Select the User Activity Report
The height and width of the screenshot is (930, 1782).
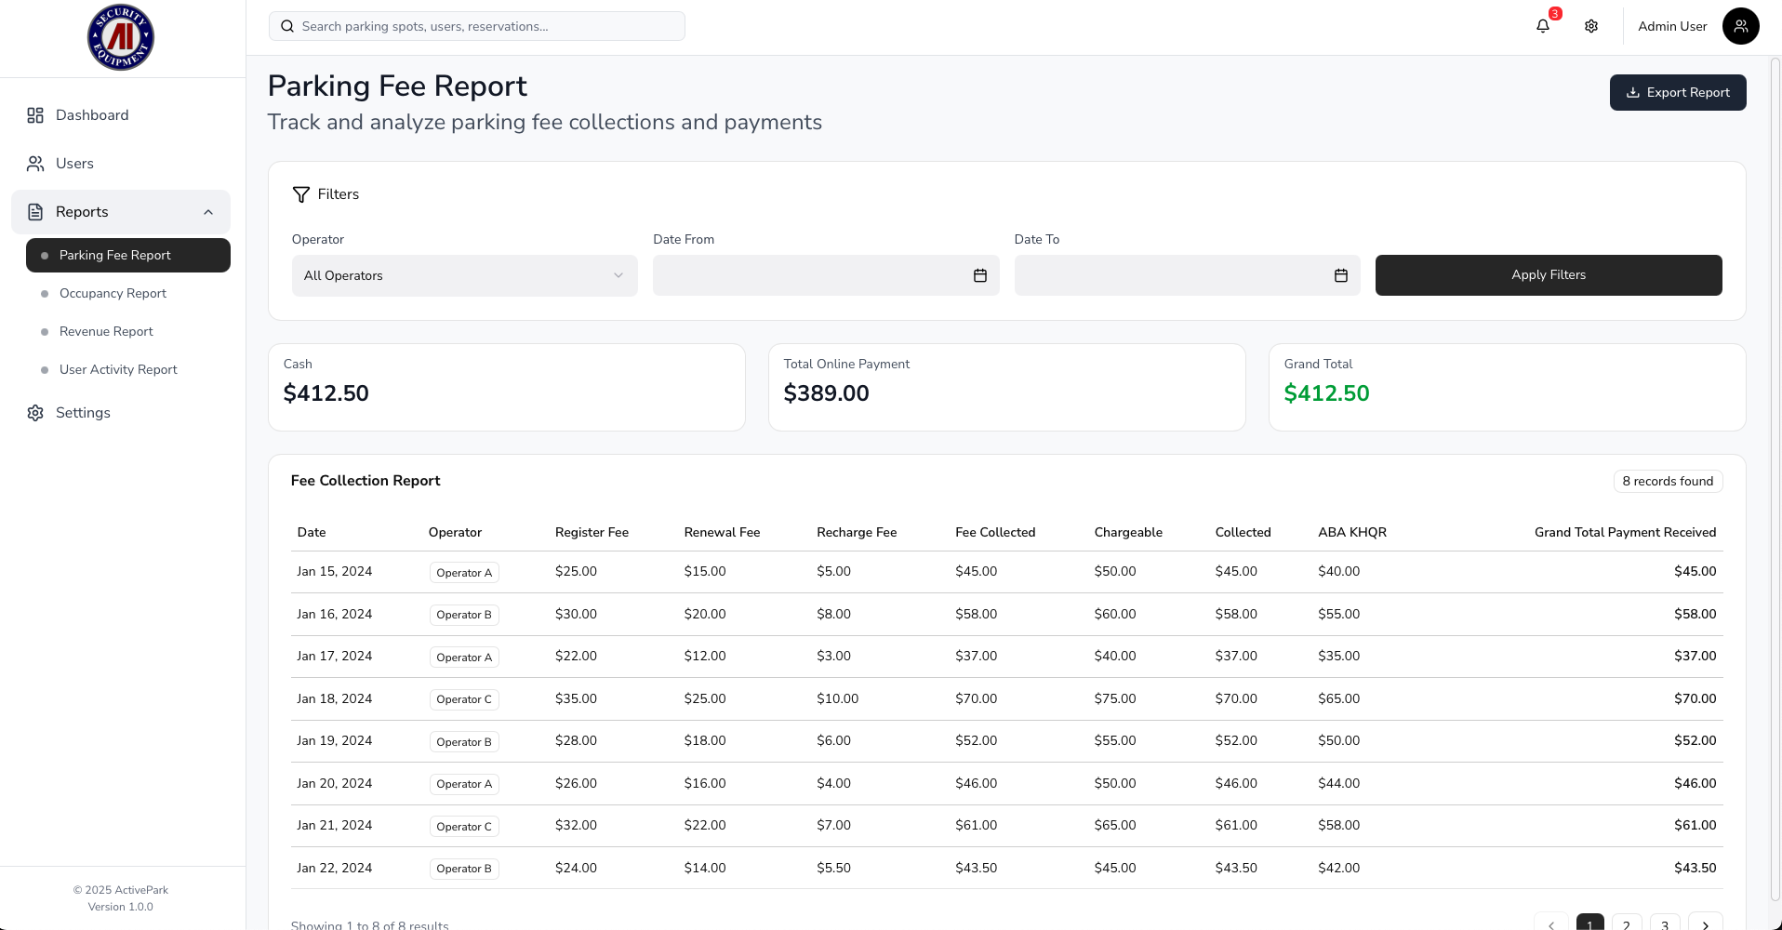click(x=117, y=369)
